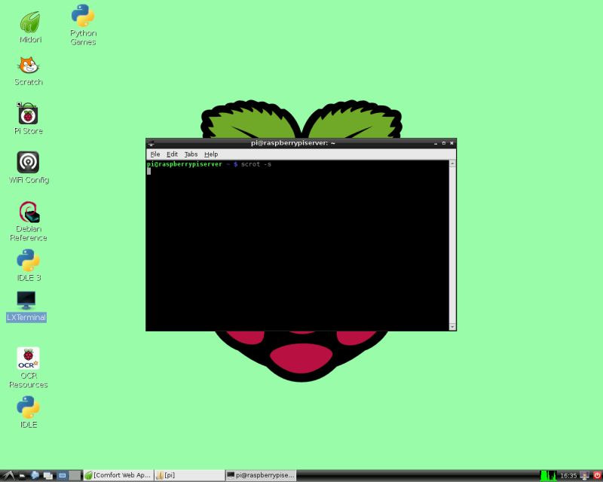Open the terminal's Edit menu
The width and height of the screenshot is (603, 482).
coord(173,154)
